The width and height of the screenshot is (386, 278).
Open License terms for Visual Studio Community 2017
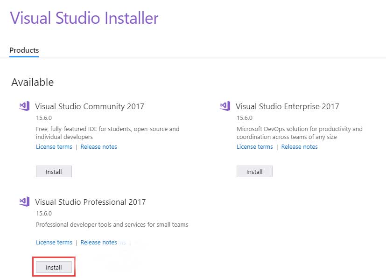coord(54,146)
